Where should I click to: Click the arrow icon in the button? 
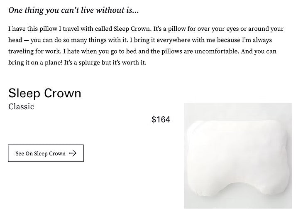coord(73,153)
